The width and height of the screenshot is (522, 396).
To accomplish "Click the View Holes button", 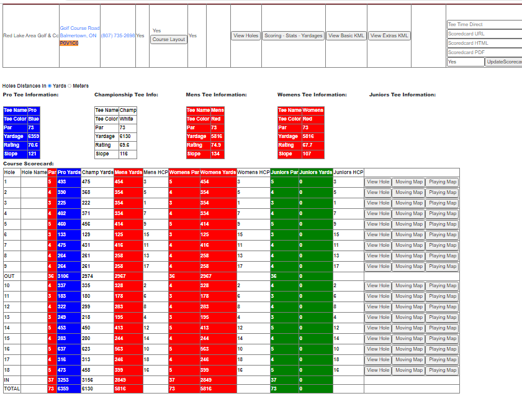I will 246,35.
